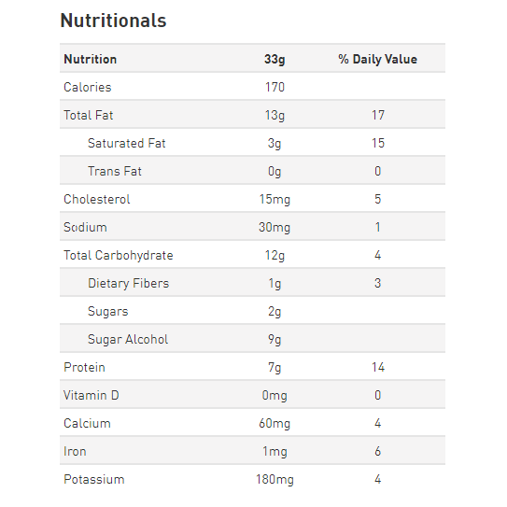This screenshot has width=507, height=507.
Task: Click the Saturated Fat label
Action: click(126, 143)
